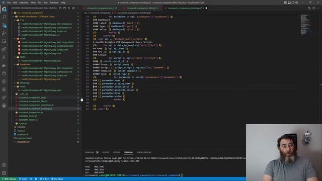Click Live Share in status bar

tap(57, 179)
